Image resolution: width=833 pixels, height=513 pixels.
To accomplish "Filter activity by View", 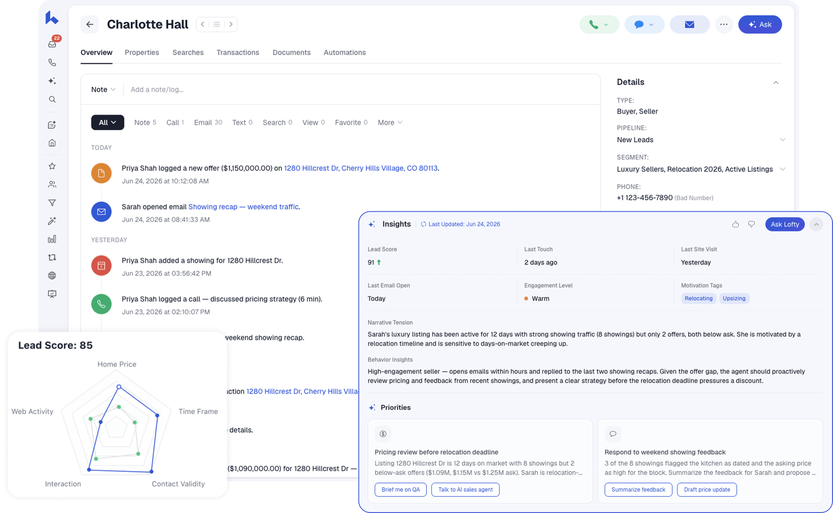I will coord(313,122).
